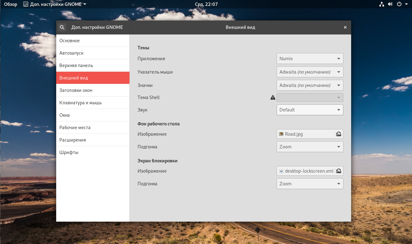Open the lock screen adjustment Zoom dropdown
412x244 pixels.
[x=310, y=184]
